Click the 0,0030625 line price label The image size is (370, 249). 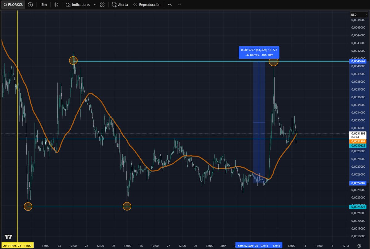tap(358, 145)
